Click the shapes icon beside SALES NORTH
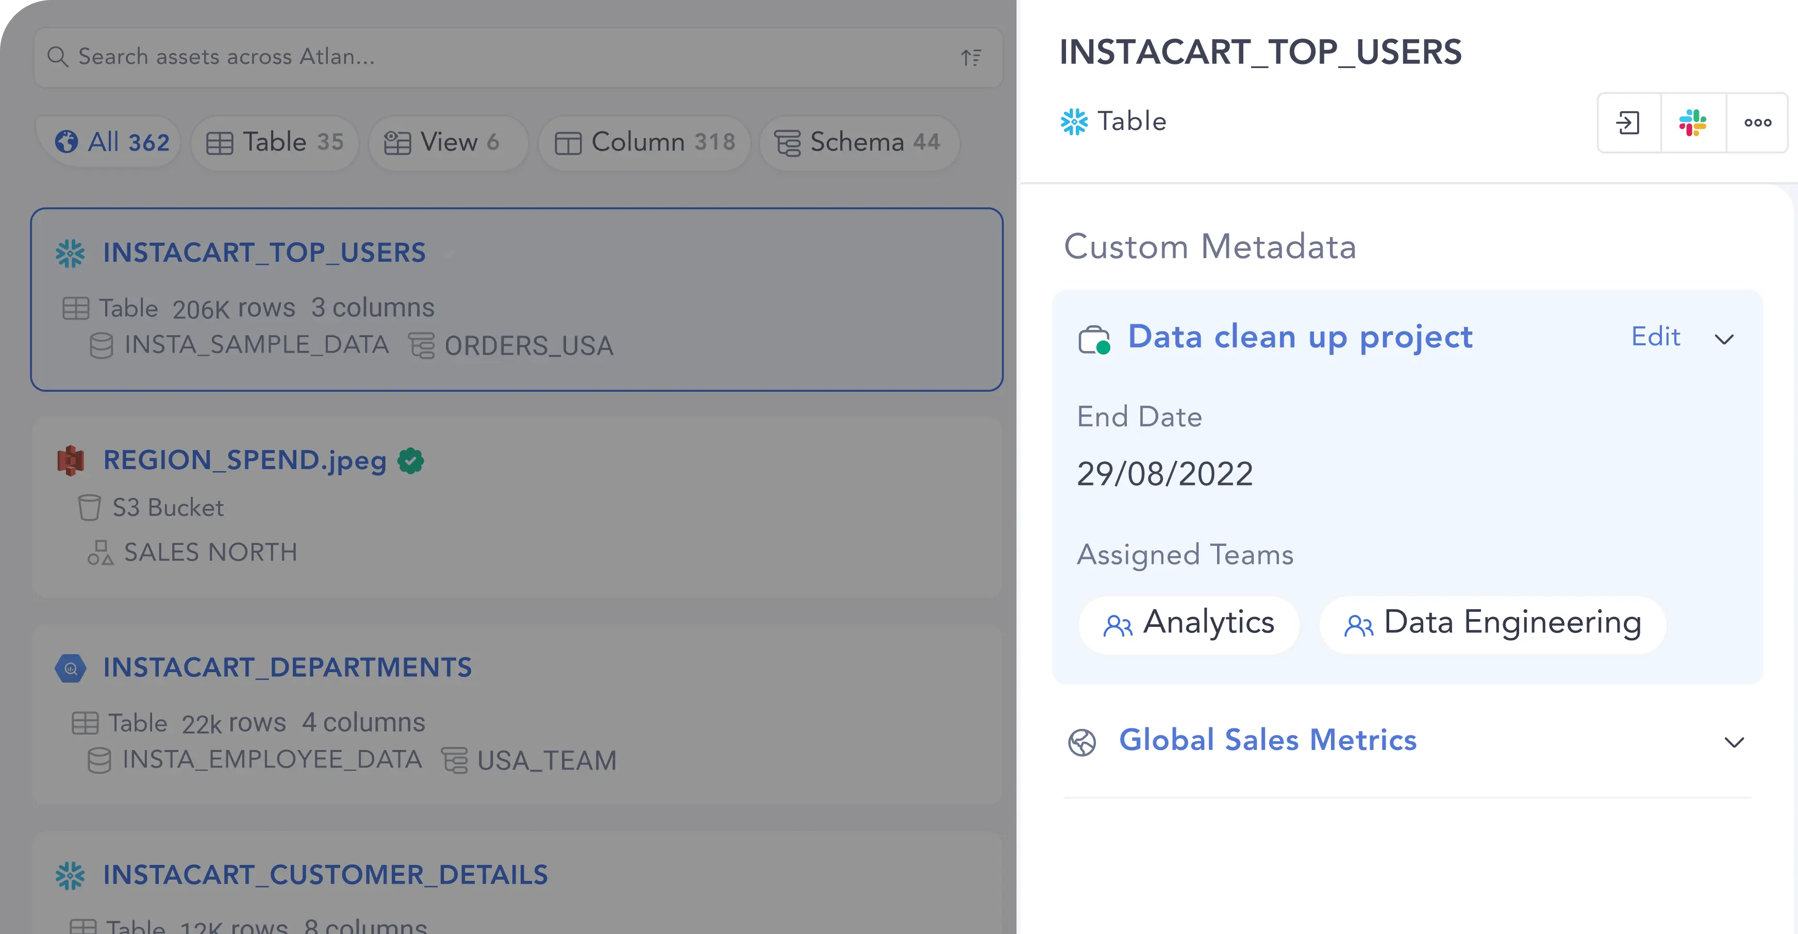 [100, 552]
